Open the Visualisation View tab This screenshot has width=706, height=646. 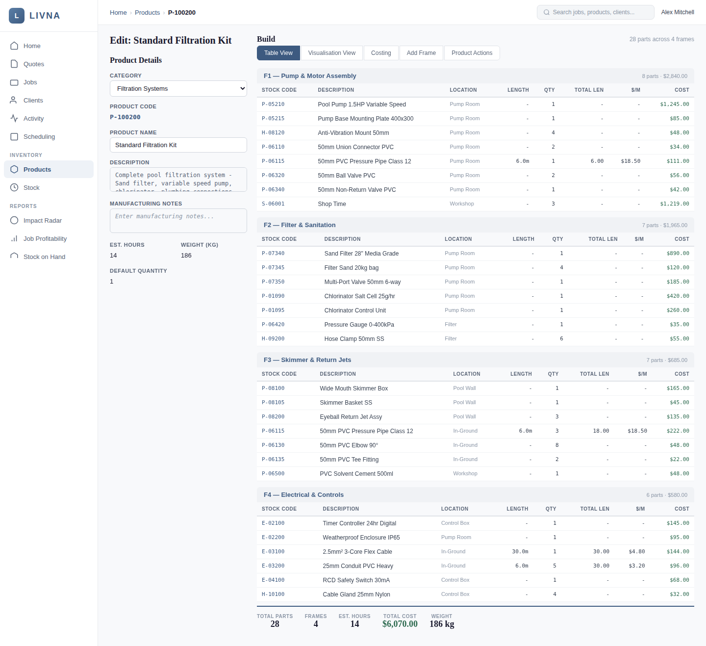[331, 53]
